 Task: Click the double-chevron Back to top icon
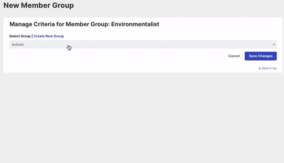coord(260,68)
